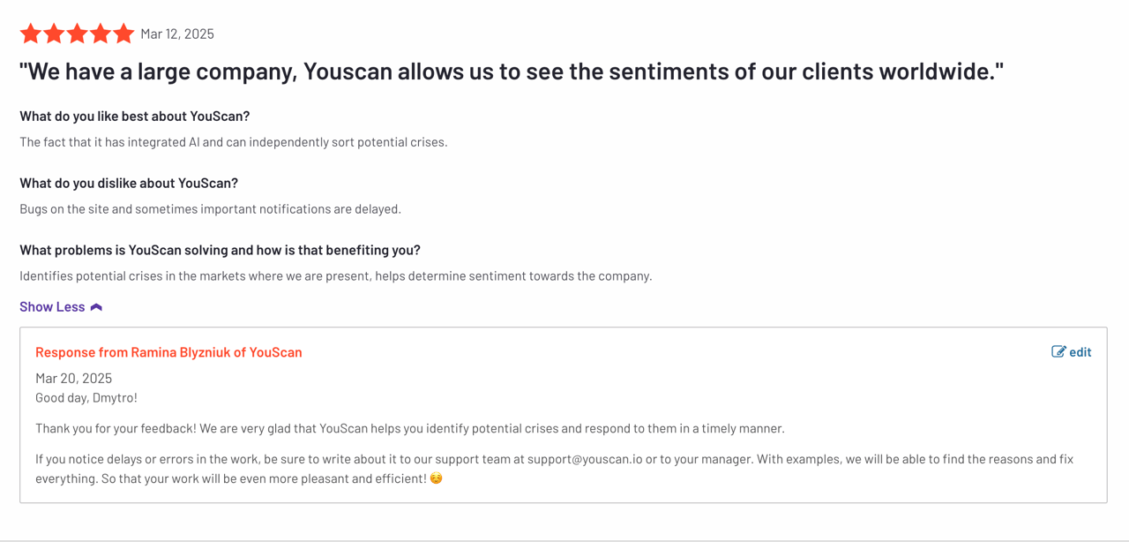Click the Mar 20, 2025 response date
The width and height of the screenshot is (1129, 542).
73,378
